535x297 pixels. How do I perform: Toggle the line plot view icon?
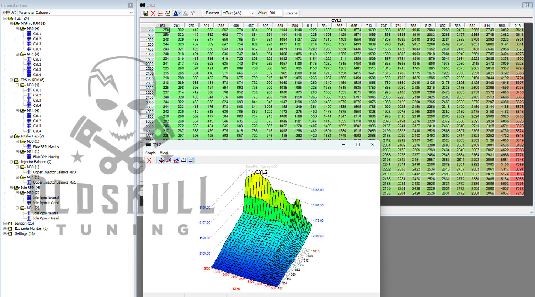176,160
